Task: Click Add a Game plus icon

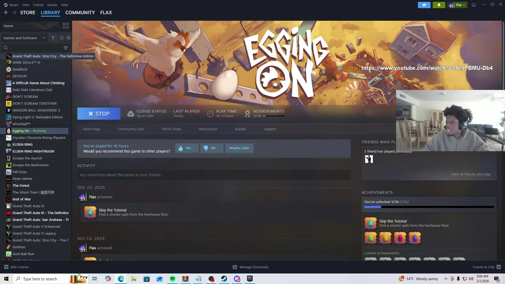Action: (6, 267)
